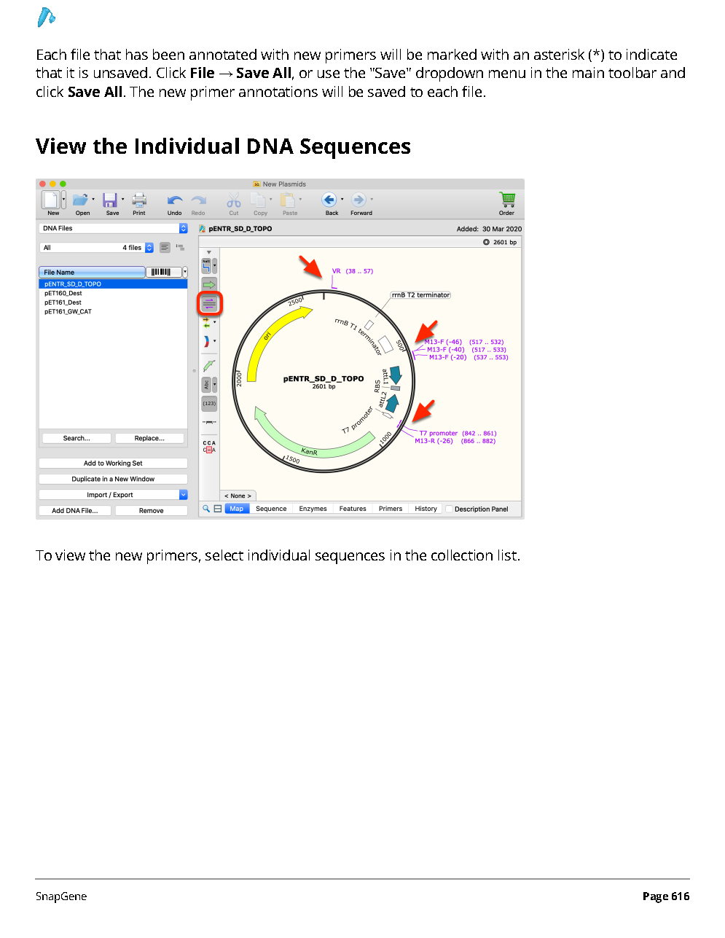The image size is (725, 938).
Task: Click the Remove button
Action: (151, 511)
